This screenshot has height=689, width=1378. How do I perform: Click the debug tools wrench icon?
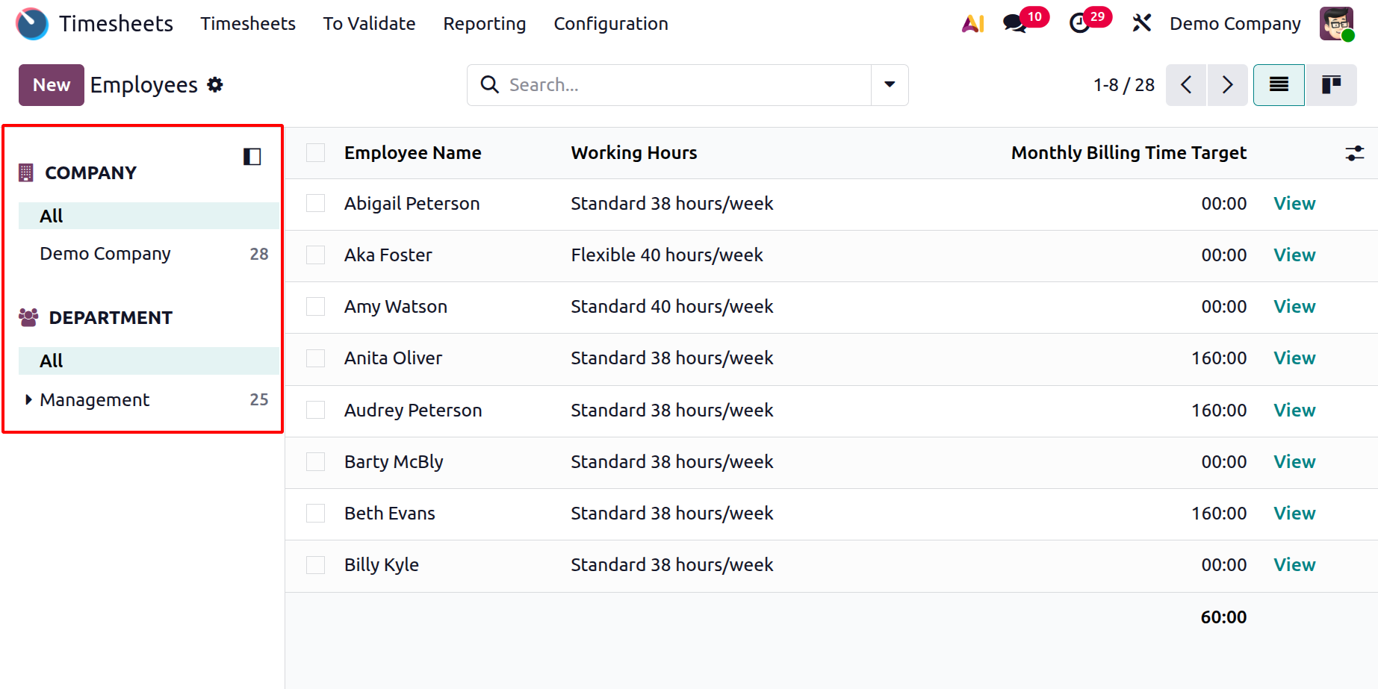click(1141, 24)
